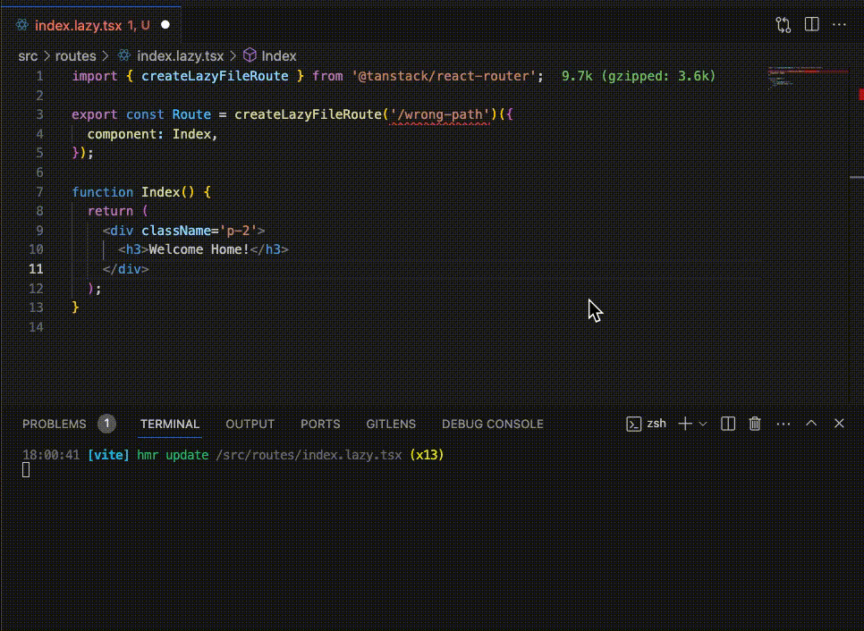Viewport: 864px width, 631px height.
Task: Close the unsaved index.lazy.tsx tab dot
Action: pyautogui.click(x=165, y=25)
